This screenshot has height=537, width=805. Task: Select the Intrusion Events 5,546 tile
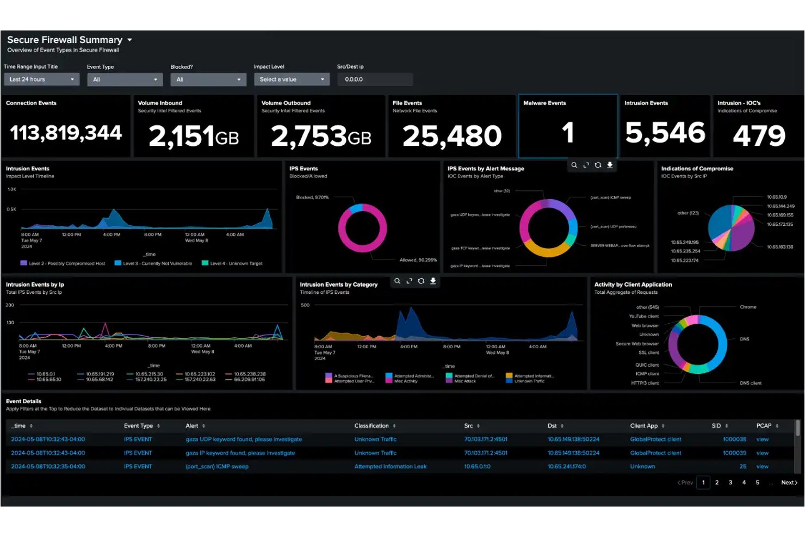(665, 126)
